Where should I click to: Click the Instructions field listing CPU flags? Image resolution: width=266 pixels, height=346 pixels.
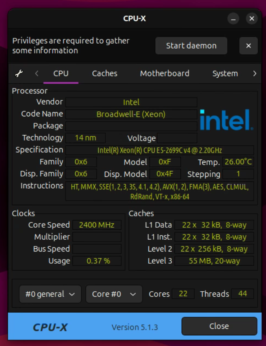159,192
